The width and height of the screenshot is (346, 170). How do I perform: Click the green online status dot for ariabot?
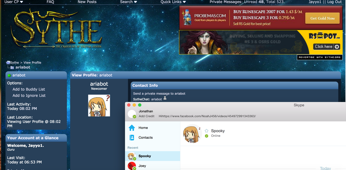pyautogui.click(x=9, y=75)
